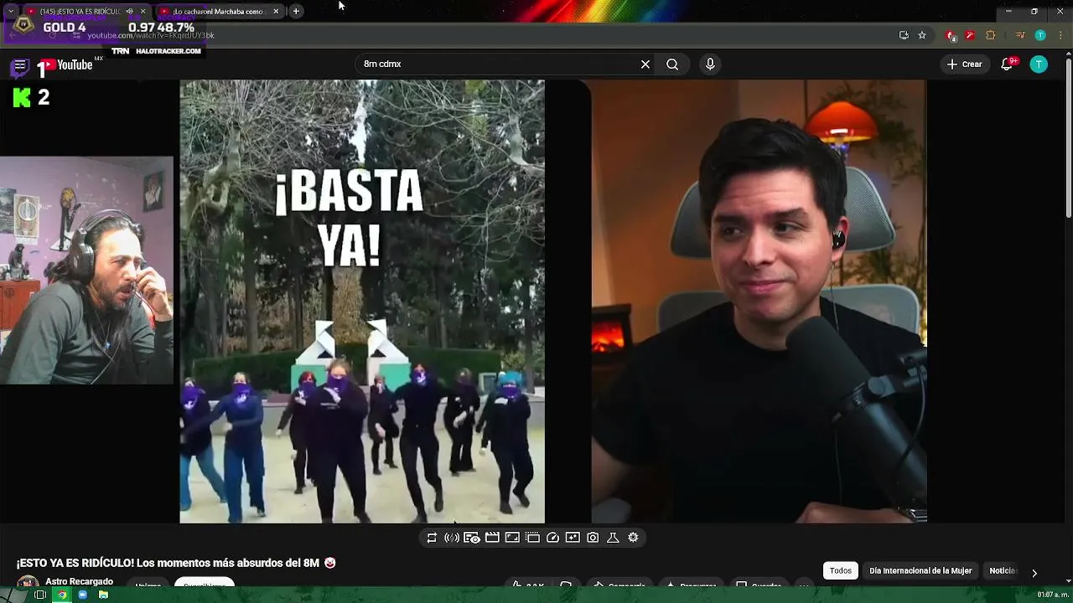Screen dimensions: 1073x603
Task: Open the Chrome three-dot menu
Action: (1060, 35)
